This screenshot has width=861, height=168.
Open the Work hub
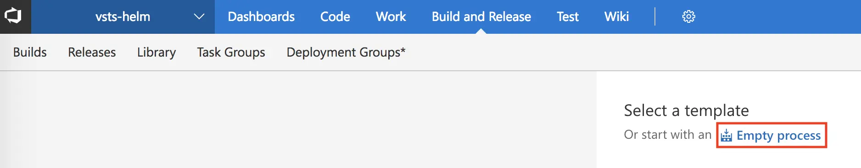[x=391, y=17]
